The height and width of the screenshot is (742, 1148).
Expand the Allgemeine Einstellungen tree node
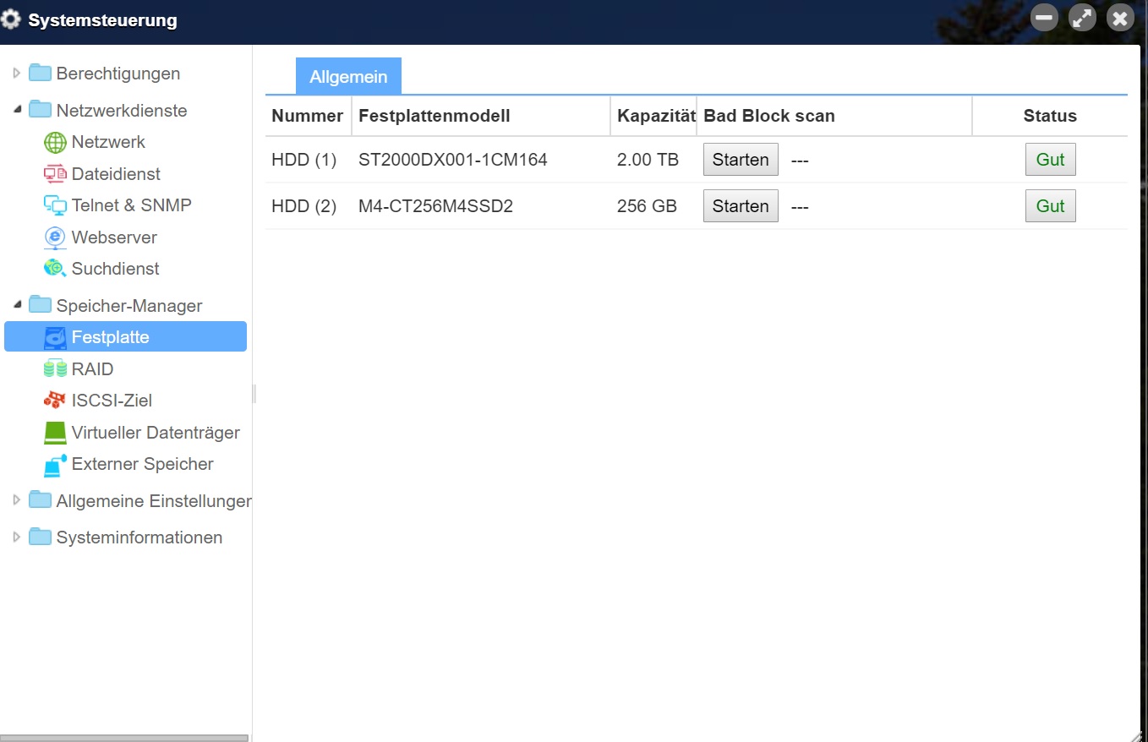pos(17,500)
